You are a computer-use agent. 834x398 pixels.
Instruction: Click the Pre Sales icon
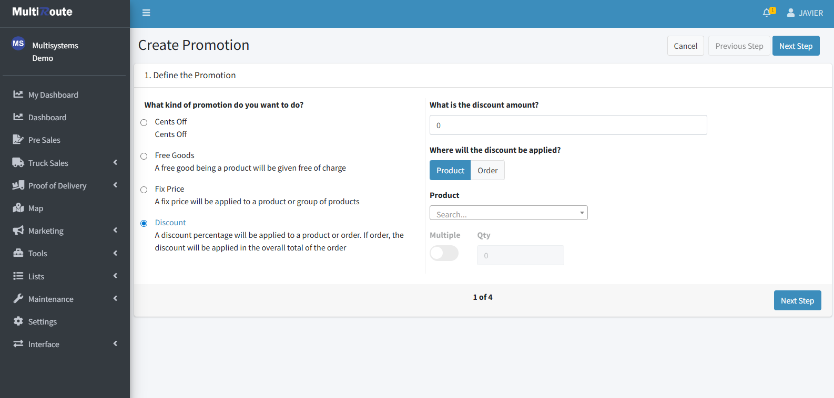18,140
